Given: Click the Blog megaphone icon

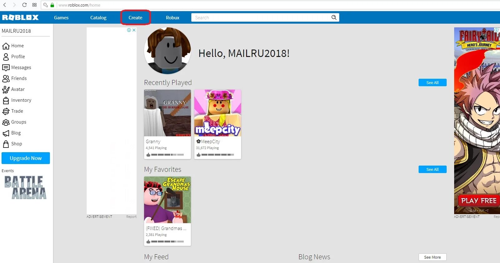Looking at the screenshot, I should coord(6,133).
